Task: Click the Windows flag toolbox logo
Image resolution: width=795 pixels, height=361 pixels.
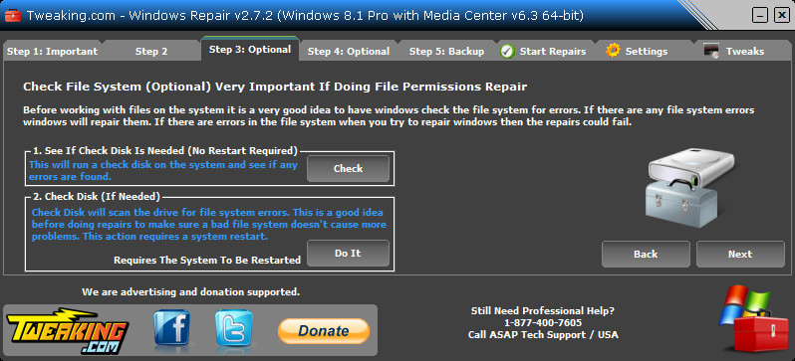Action: 751,318
